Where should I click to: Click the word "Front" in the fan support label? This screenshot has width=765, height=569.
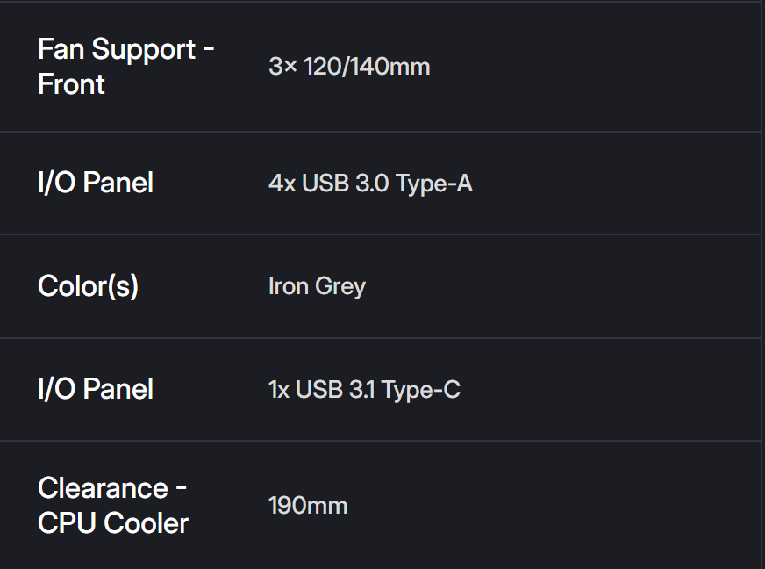(71, 84)
